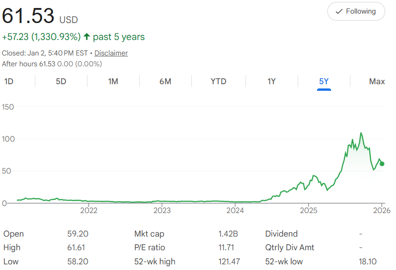Image resolution: width=396 pixels, height=270 pixels.
Task: Click the Qtrly Div Amt label
Action: (289, 247)
